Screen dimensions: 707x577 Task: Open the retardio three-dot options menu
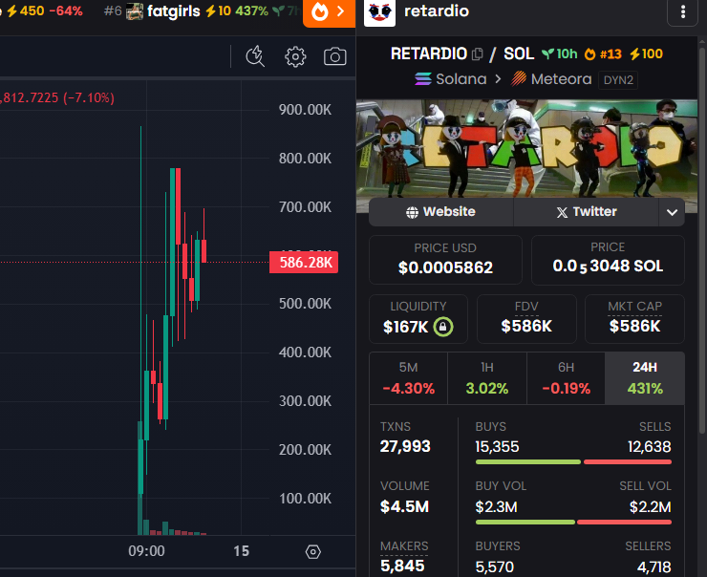click(683, 12)
